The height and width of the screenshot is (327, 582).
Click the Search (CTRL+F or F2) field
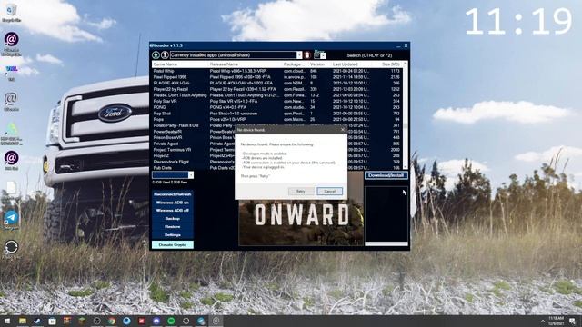click(369, 55)
